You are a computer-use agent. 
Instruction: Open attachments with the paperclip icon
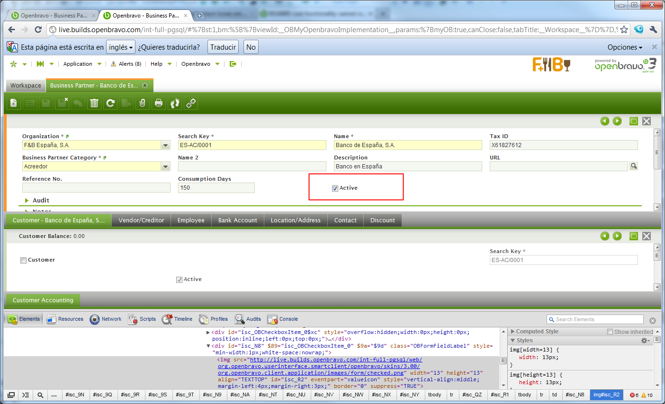click(x=142, y=103)
